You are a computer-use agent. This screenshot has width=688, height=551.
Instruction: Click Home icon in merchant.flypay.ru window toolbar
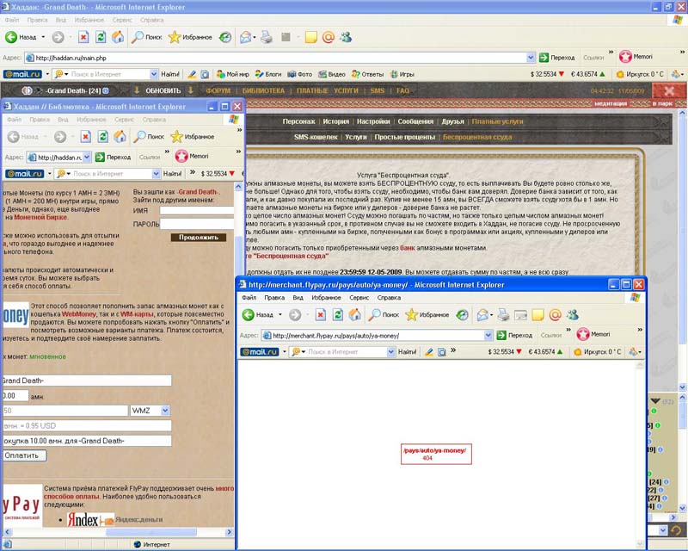[354, 315]
